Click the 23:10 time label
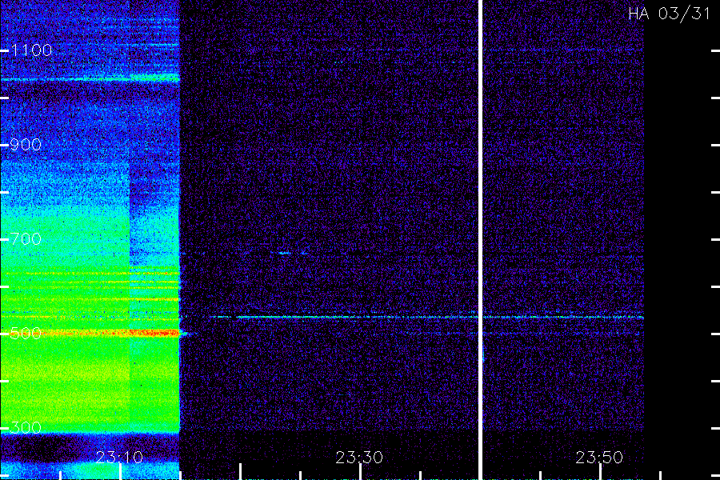Image resolution: width=720 pixels, height=480 pixels. click(119, 458)
